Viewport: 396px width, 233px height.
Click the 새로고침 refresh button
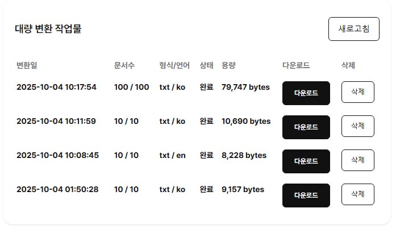353,29
